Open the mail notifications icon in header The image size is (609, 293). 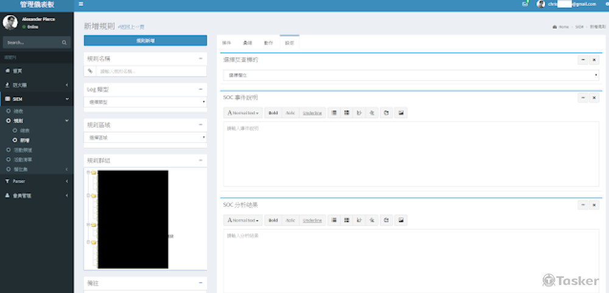pos(525,4)
